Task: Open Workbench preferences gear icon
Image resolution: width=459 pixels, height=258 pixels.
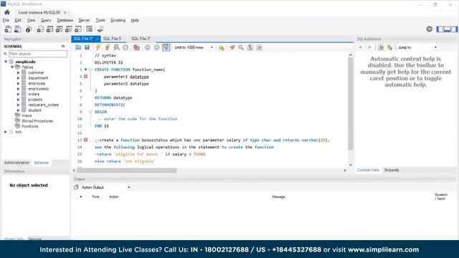Action: click(x=429, y=29)
